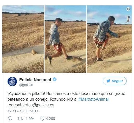
Task: Open the #MaltratoAnimal hashtag link
Action: 93,99
